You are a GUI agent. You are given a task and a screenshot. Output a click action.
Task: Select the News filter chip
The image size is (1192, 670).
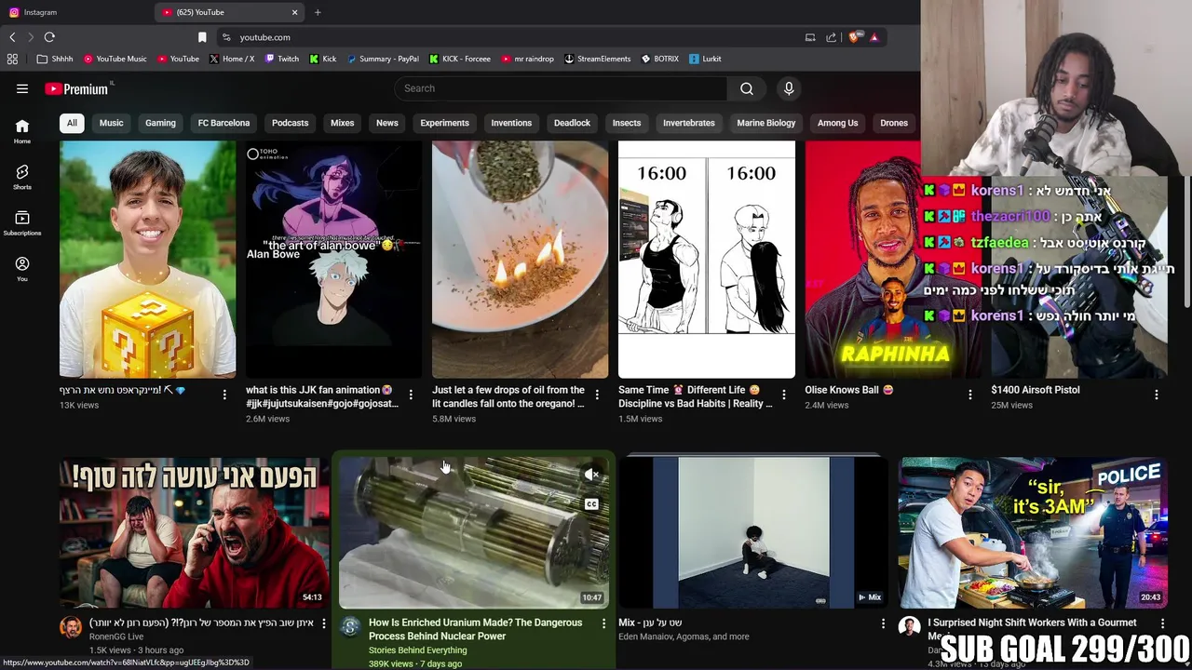point(386,123)
